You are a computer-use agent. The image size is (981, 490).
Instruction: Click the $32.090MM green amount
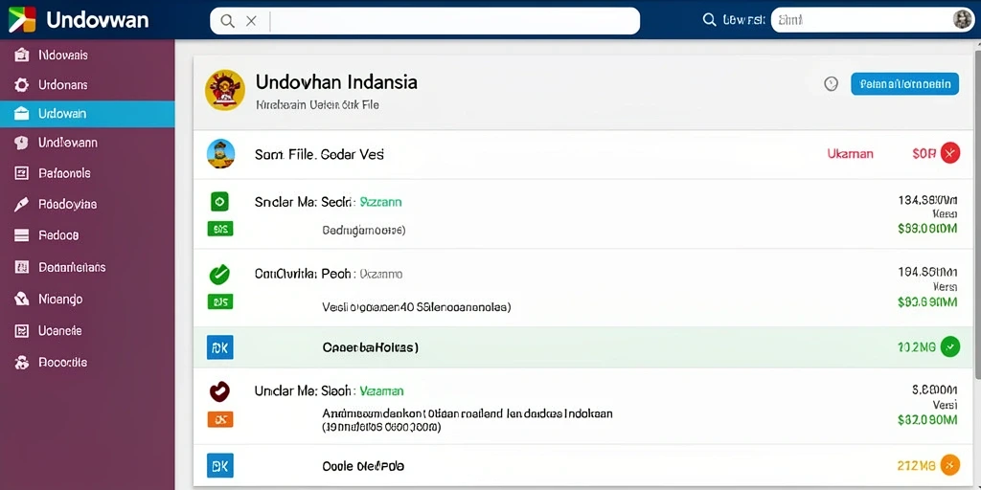click(927, 421)
